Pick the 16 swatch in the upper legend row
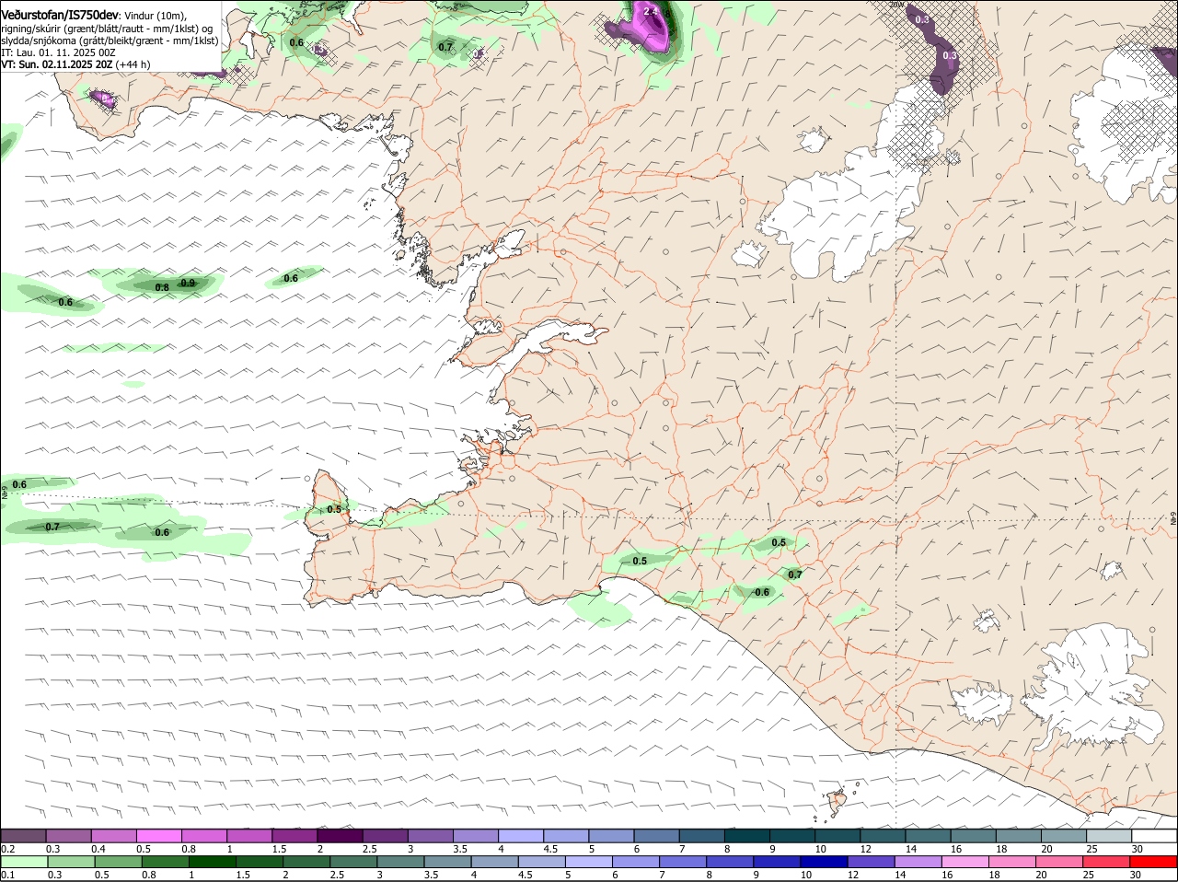The image size is (1178, 882). (974, 835)
